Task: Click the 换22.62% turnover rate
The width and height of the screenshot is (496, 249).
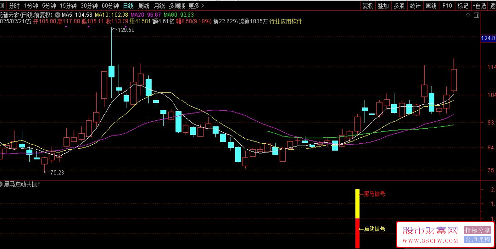Action: 225,21
